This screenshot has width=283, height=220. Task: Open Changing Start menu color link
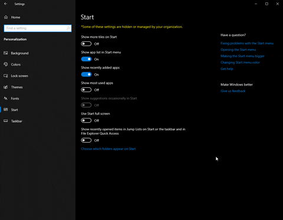point(240,63)
